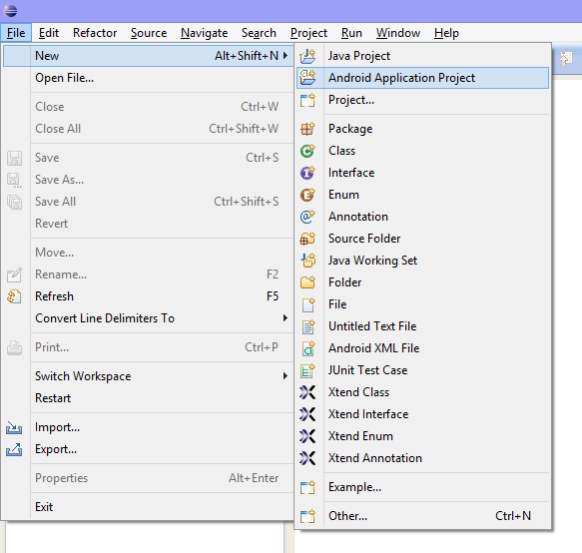Select Interface in the New submenu
582x553 pixels.
point(422,173)
